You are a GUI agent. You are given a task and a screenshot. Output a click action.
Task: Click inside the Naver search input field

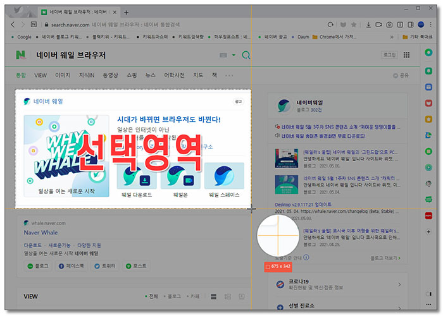pos(124,55)
